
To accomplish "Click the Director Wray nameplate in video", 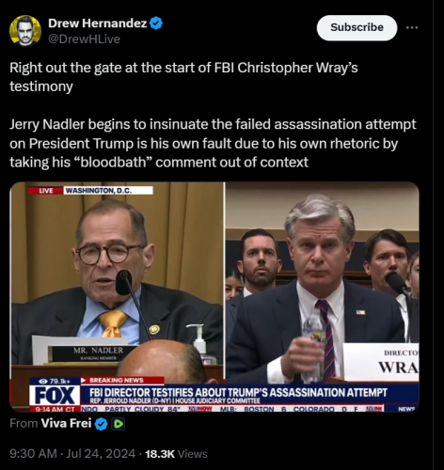I will click(x=381, y=362).
